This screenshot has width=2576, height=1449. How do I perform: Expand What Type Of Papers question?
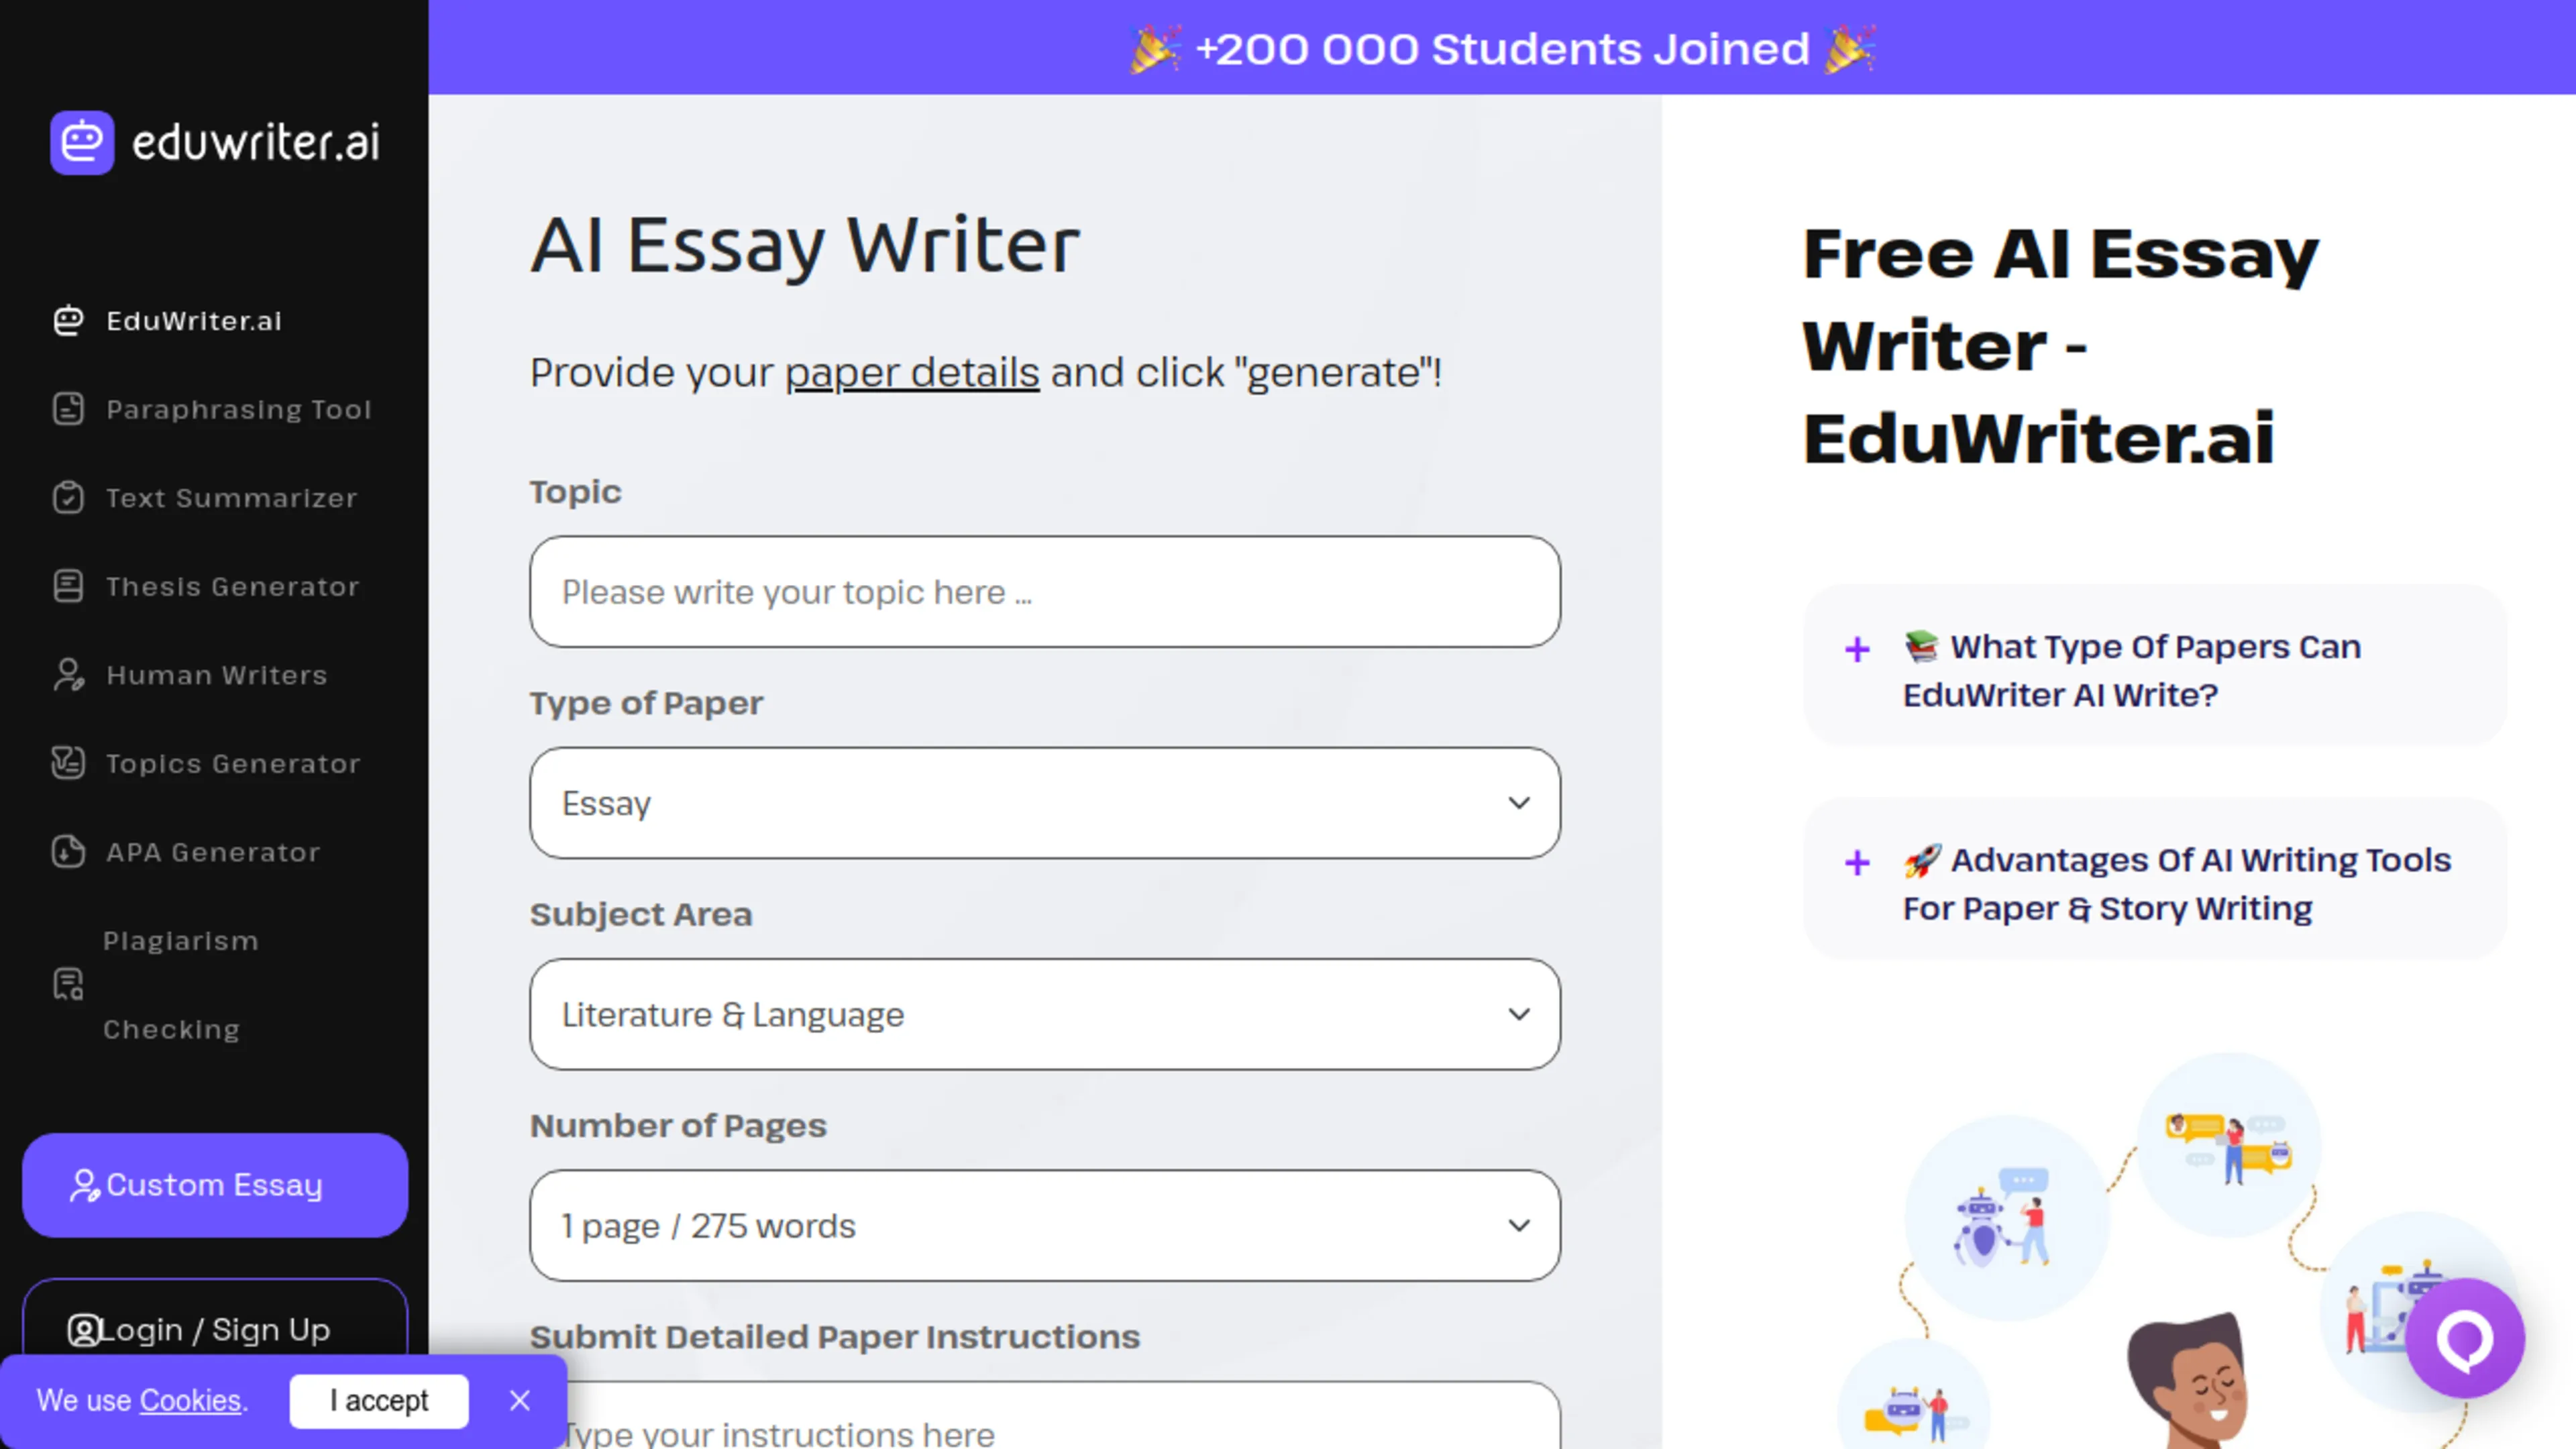tap(2155, 670)
